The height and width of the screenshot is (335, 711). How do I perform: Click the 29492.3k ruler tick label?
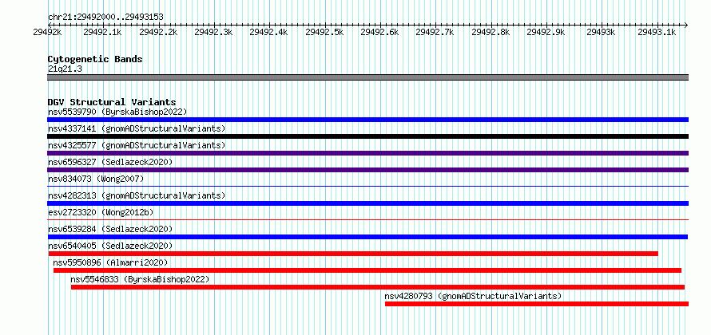tap(213, 32)
